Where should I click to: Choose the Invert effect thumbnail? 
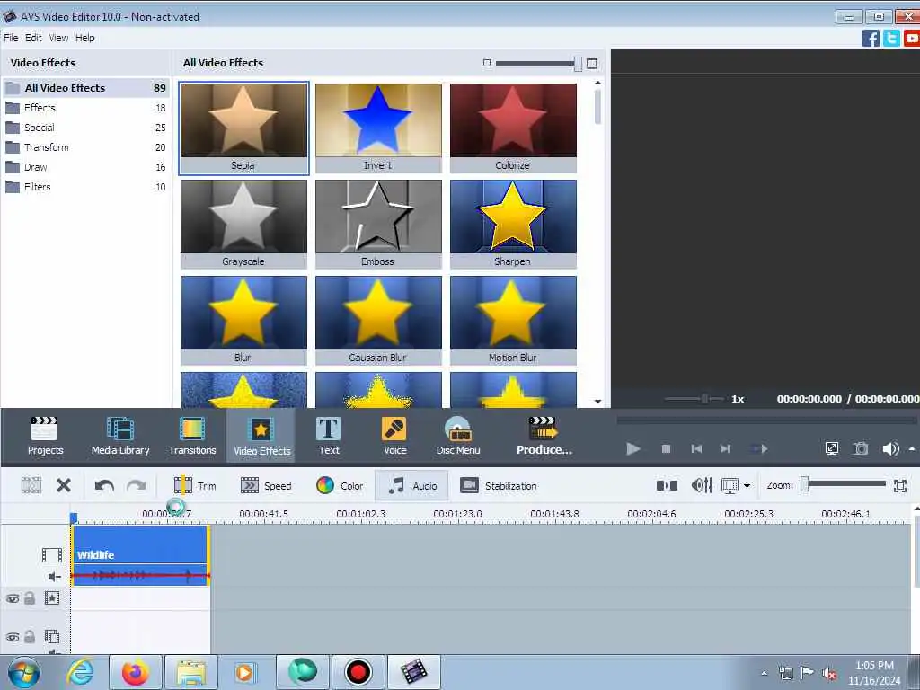(378, 128)
